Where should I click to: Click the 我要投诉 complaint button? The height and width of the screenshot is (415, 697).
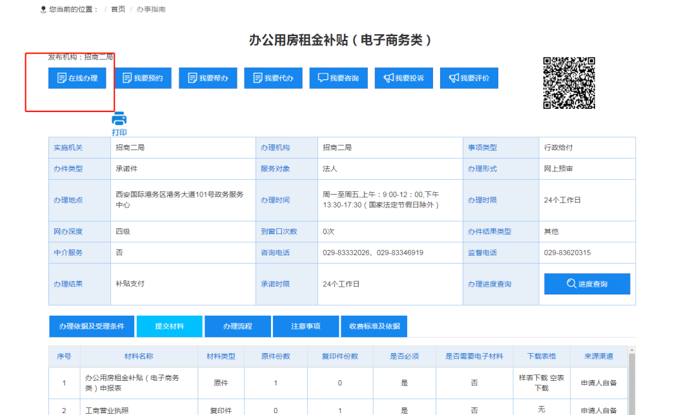[403, 78]
